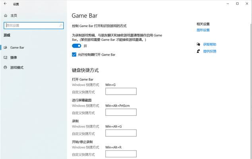The image size is (252, 159).
Task: Click the 进行屏幕截图 label
Action: click(81, 100)
